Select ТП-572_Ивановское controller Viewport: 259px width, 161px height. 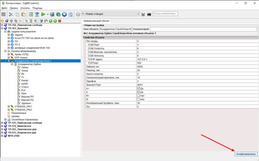click(20, 126)
